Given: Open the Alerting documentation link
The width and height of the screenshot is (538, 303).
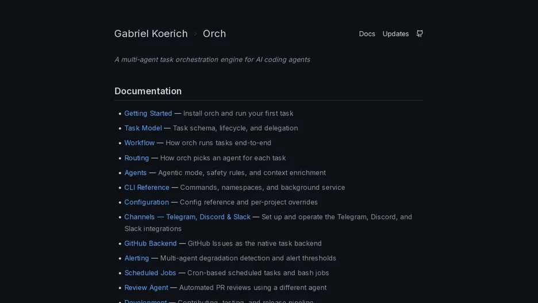Looking at the screenshot, I should tap(137, 258).
